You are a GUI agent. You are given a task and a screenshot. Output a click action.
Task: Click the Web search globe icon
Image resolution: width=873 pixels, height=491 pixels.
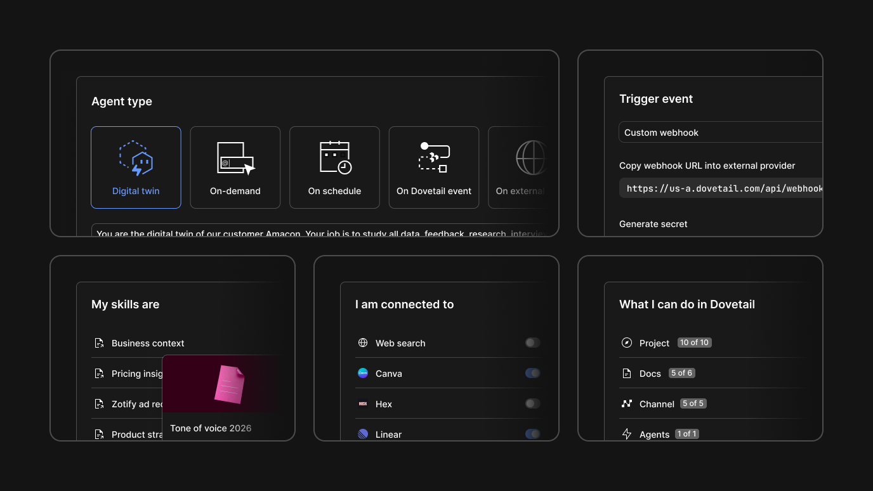coord(363,343)
